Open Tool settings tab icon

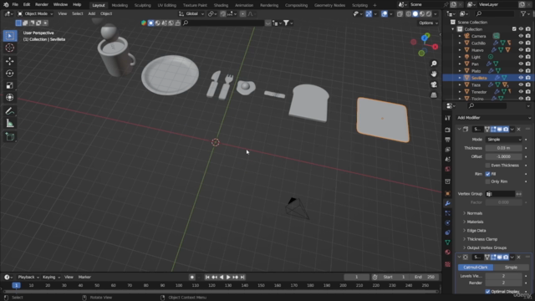448,118
